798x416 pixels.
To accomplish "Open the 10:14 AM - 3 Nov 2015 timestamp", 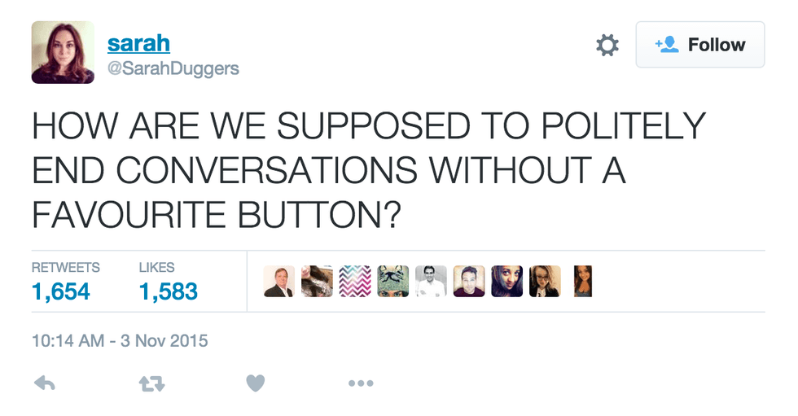I will pyautogui.click(x=120, y=341).
